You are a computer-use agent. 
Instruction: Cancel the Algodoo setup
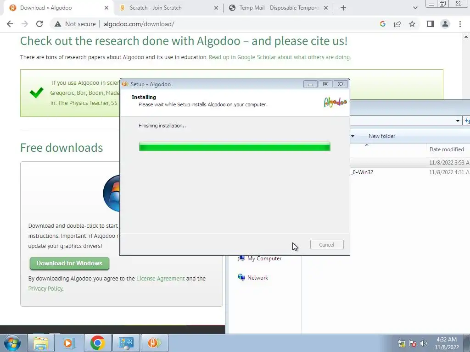coord(327,245)
